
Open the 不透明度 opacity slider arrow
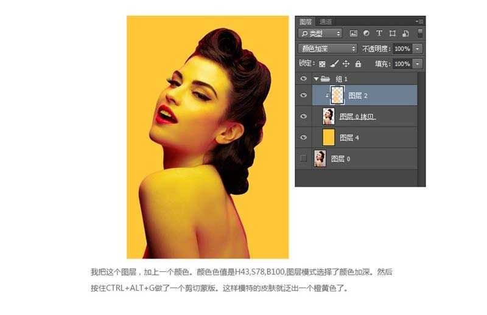418,49
